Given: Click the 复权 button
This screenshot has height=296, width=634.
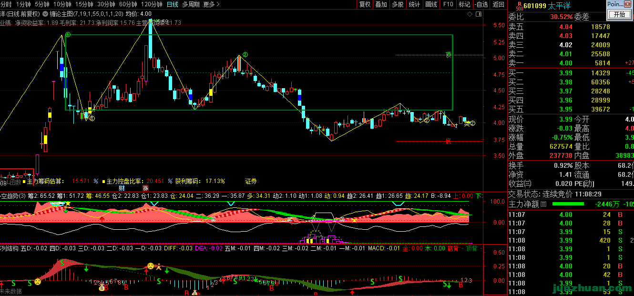Looking at the screenshot, I should click(x=365, y=4).
